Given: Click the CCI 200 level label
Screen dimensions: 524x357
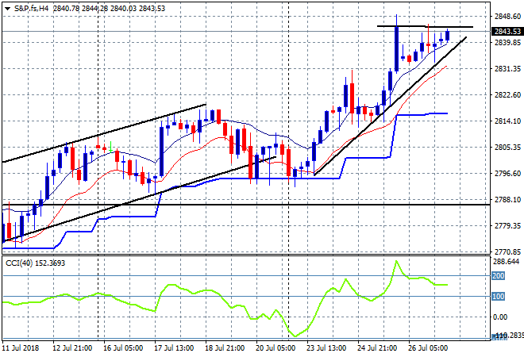Looking at the screenshot, I should click(499, 276).
